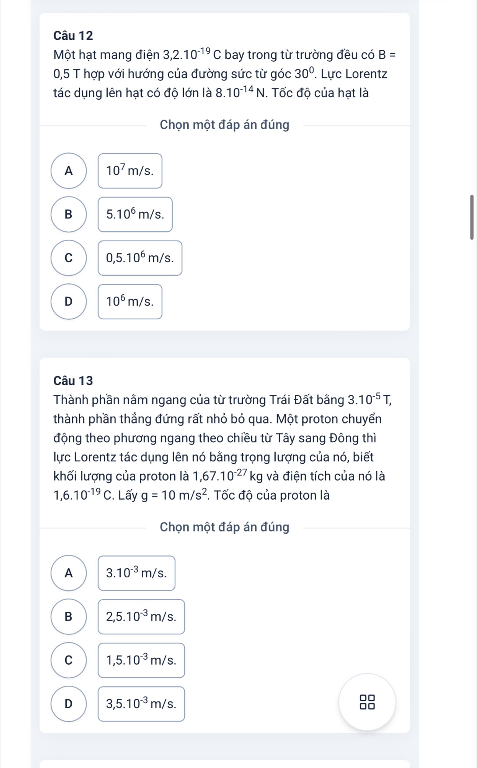The image size is (477, 768).
Task: Select option A circle for Câu 12
Action: (69, 171)
